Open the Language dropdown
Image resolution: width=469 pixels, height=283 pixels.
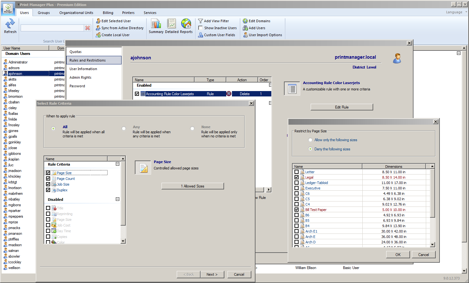(456, 12)
